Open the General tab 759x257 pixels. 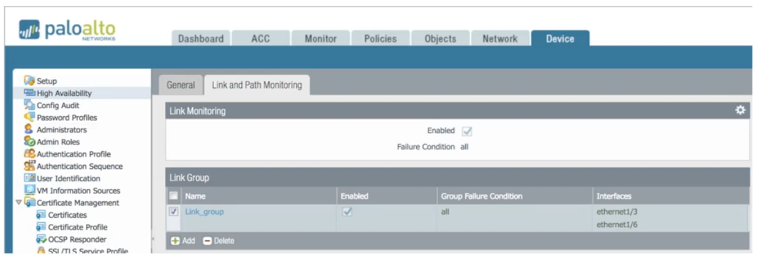181,85
